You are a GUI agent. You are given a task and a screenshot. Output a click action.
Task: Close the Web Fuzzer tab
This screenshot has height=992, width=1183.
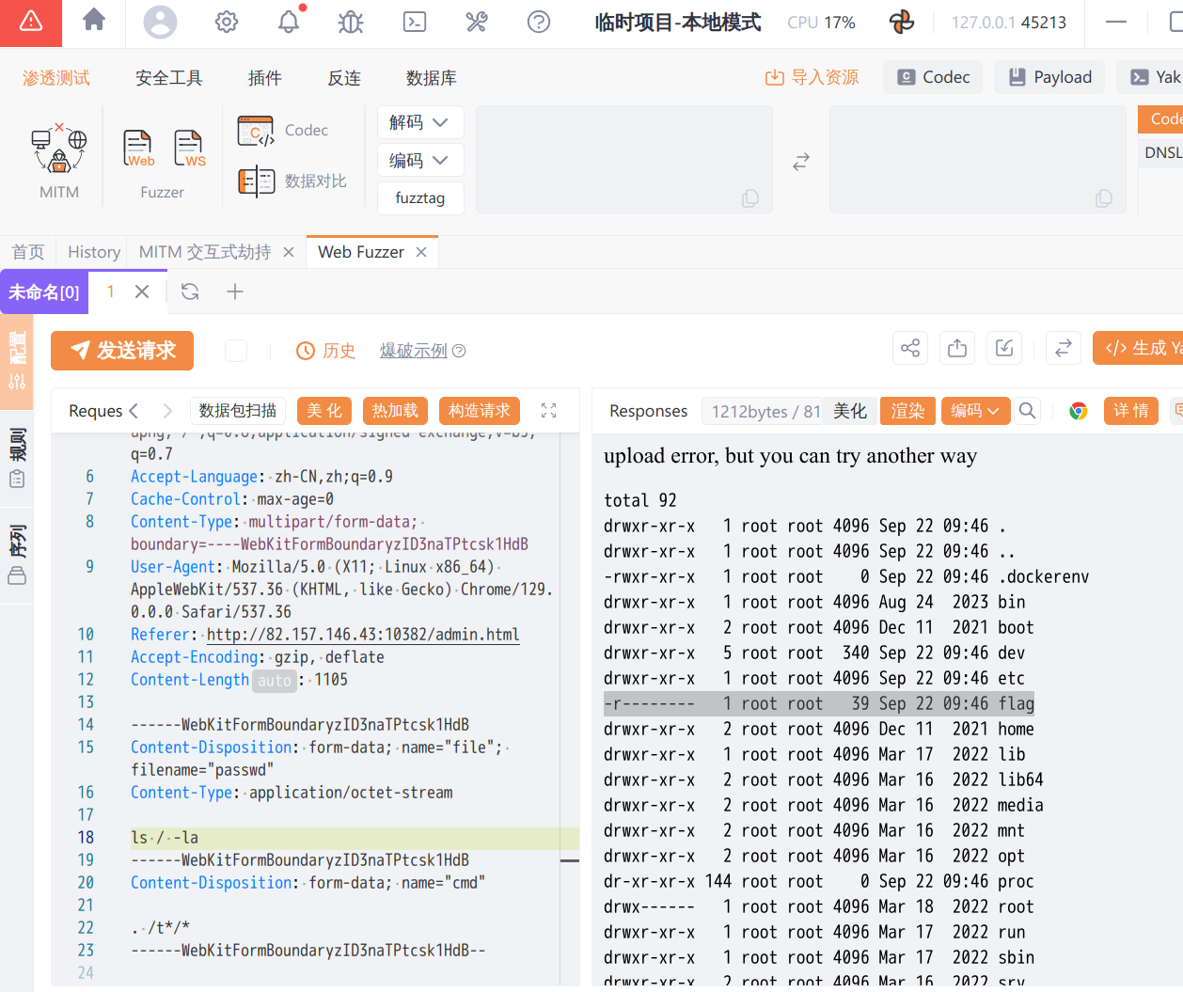point(421,252)
